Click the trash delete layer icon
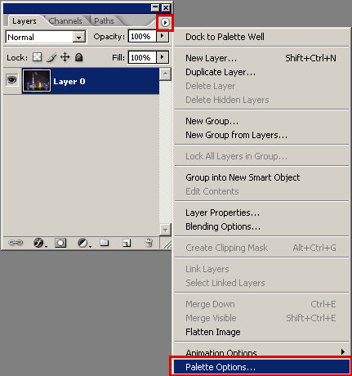The width and height of the screenshot is (352, 376). pos(149,243)
